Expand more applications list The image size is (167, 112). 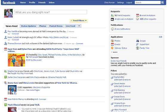tap(114, 52)
